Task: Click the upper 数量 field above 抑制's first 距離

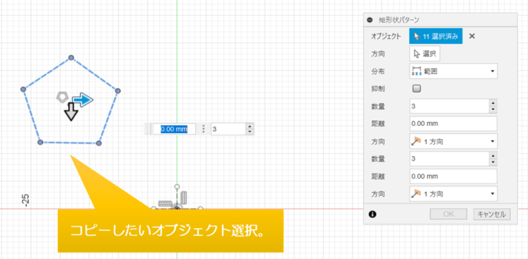Action: pyautogui.click(x=449, y=106)
